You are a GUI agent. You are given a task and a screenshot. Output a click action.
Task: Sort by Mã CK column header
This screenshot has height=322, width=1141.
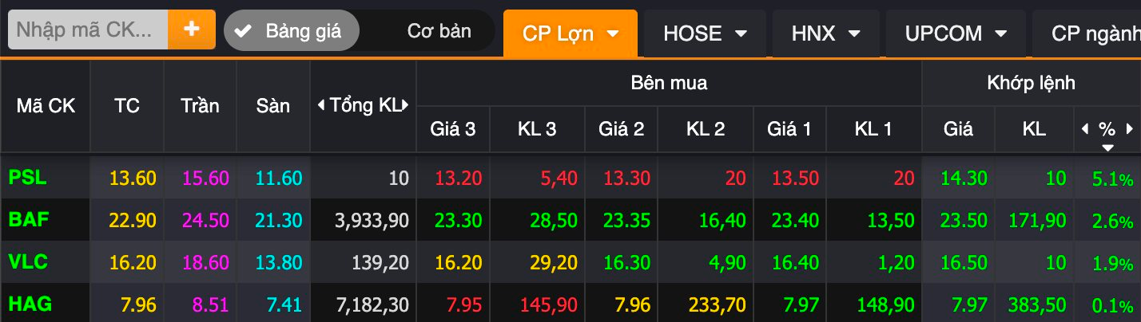coord(46,106)
